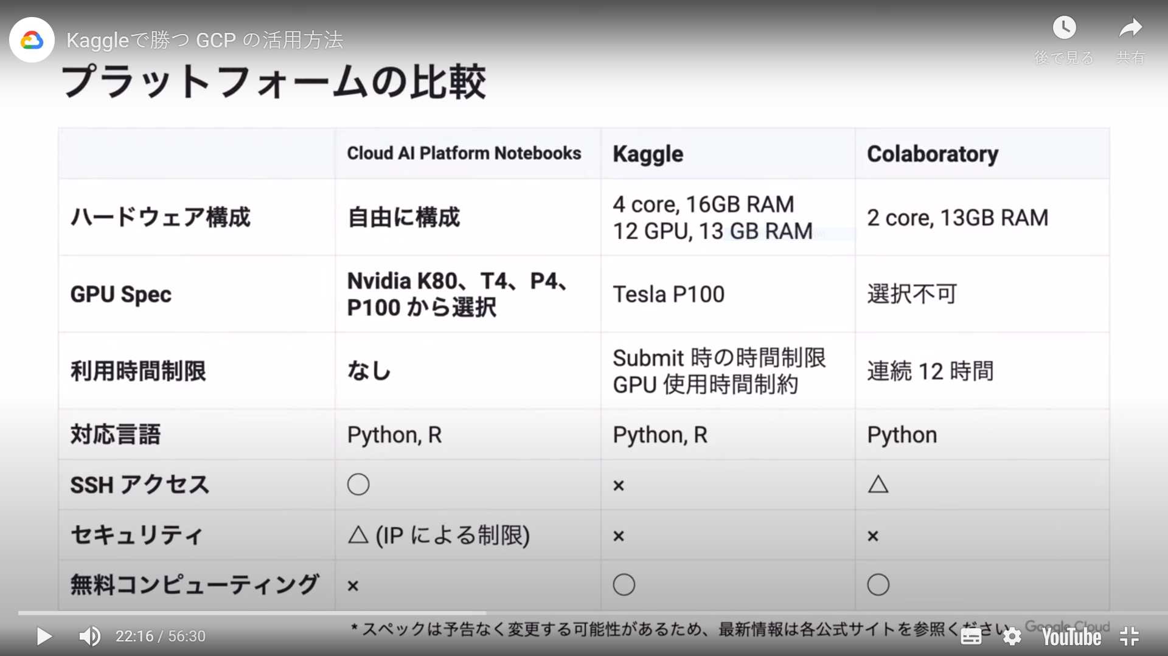1168x656 pixels.
Task: Watch the video on YouTube
Action: pyautogui.click(x=1072, y=637)
